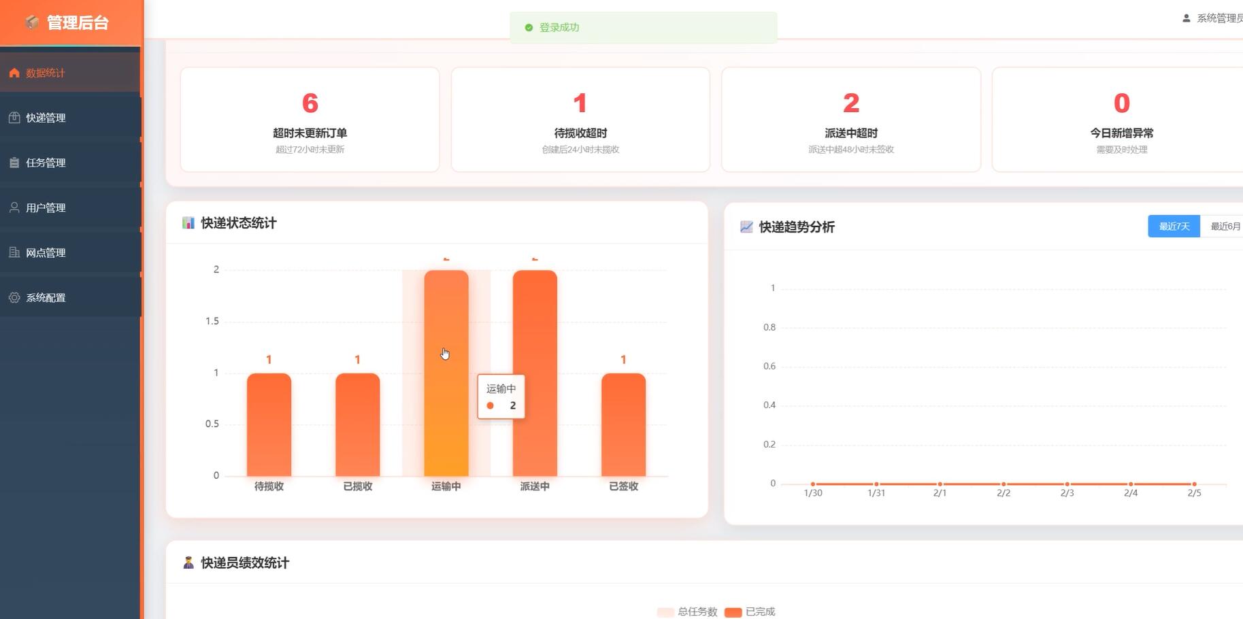Image resolution: width=1243 pixels, height=619 pixels.
Task: Open 快递管理 menu item
Action: click(71, 118)
